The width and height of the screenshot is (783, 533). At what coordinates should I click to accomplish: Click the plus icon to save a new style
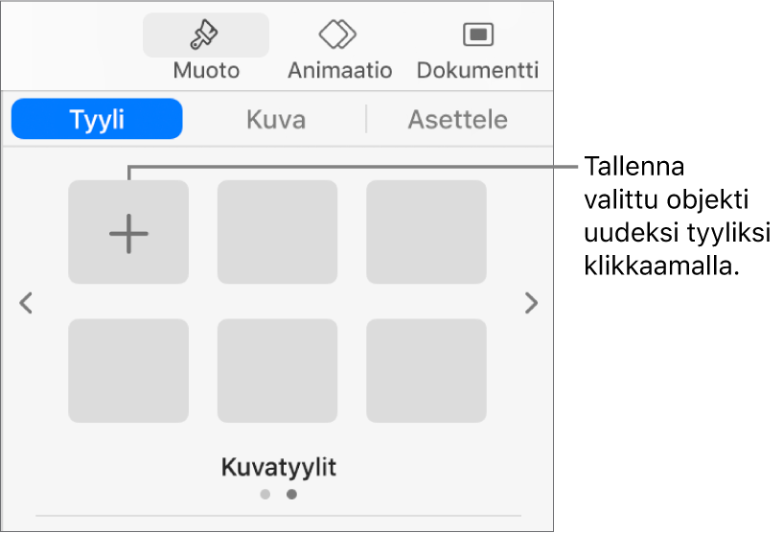tap(128, 233)
